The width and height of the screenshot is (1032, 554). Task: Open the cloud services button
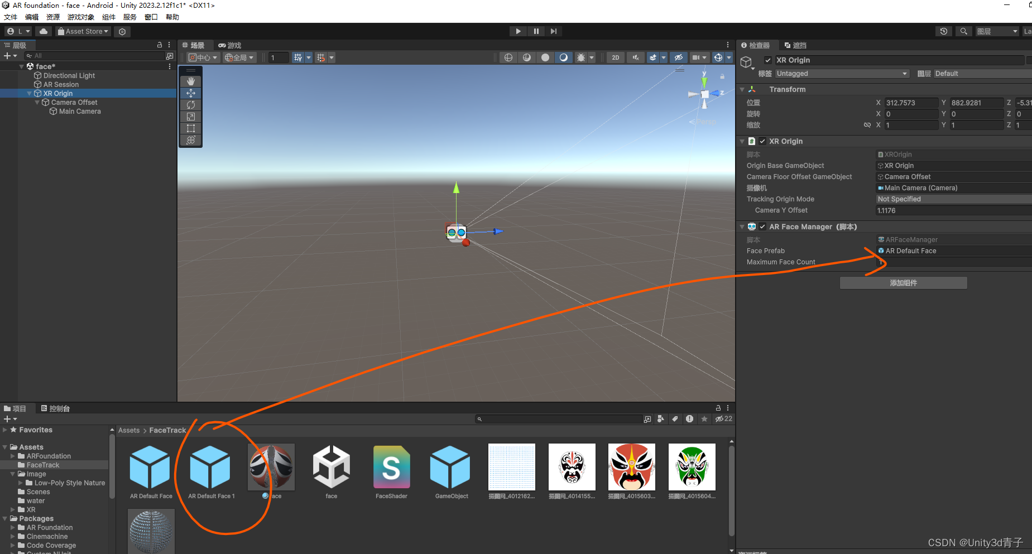pos(44,31)
